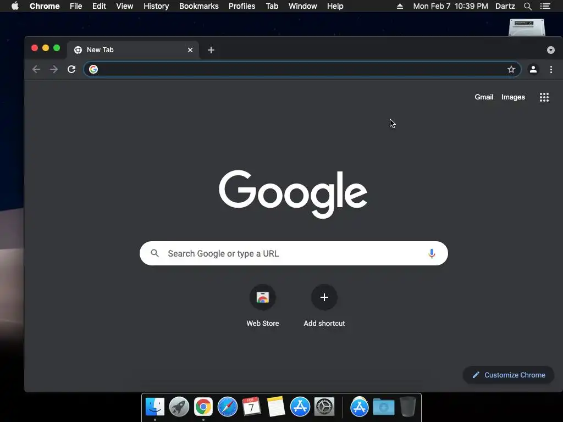
Task: Open the Downloads folder in the Dock
Action: tap(384, 407)
